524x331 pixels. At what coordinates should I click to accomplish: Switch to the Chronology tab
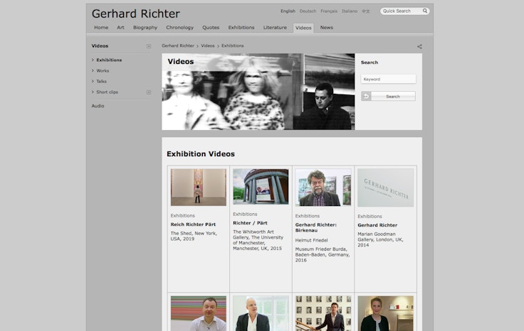(x=179, y=28)
